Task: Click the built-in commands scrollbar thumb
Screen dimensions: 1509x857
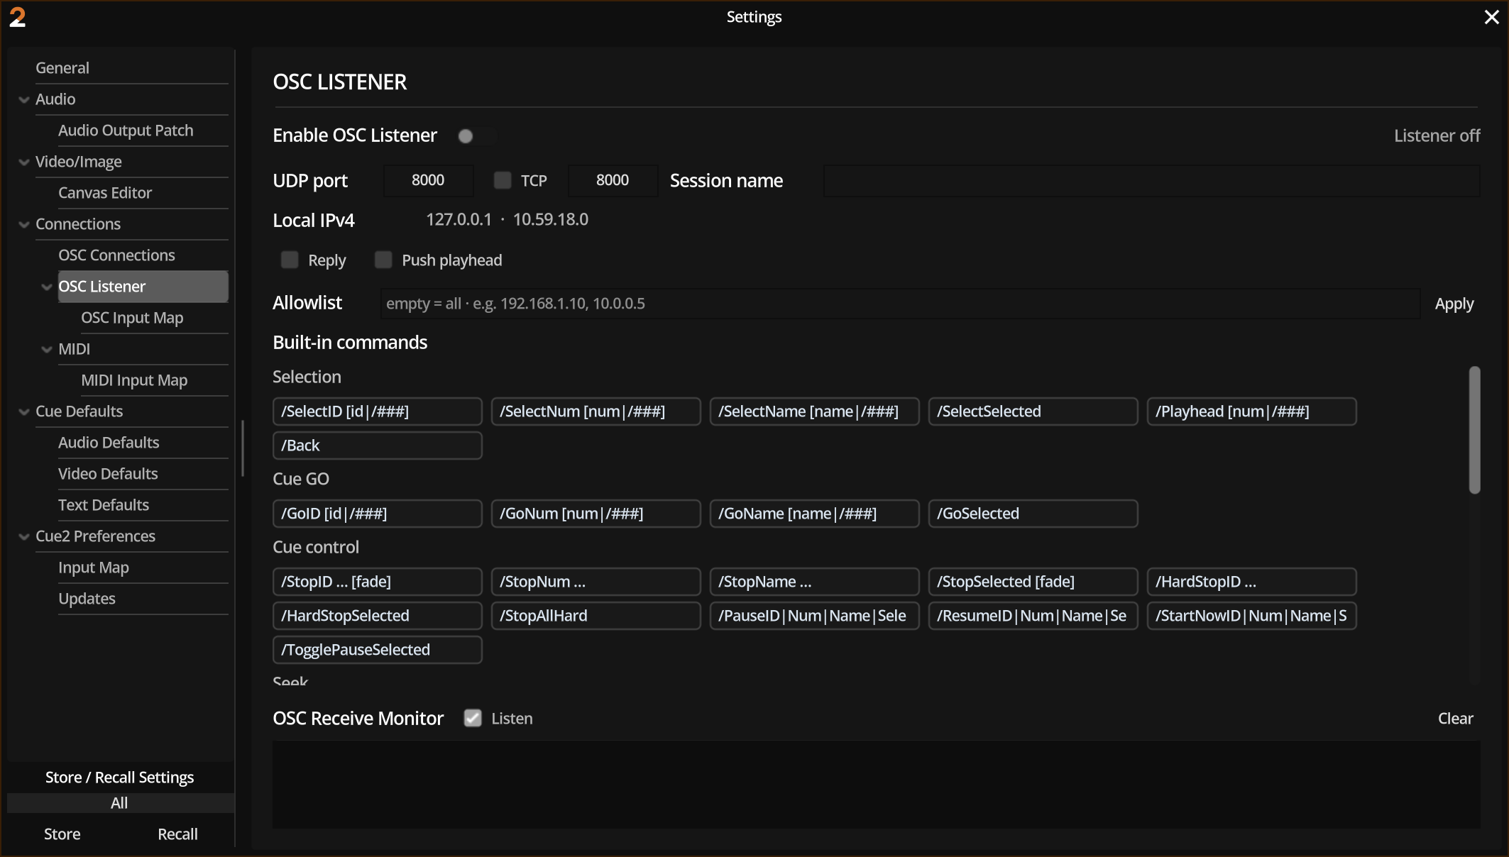Action: click(x=1474, y=430)
